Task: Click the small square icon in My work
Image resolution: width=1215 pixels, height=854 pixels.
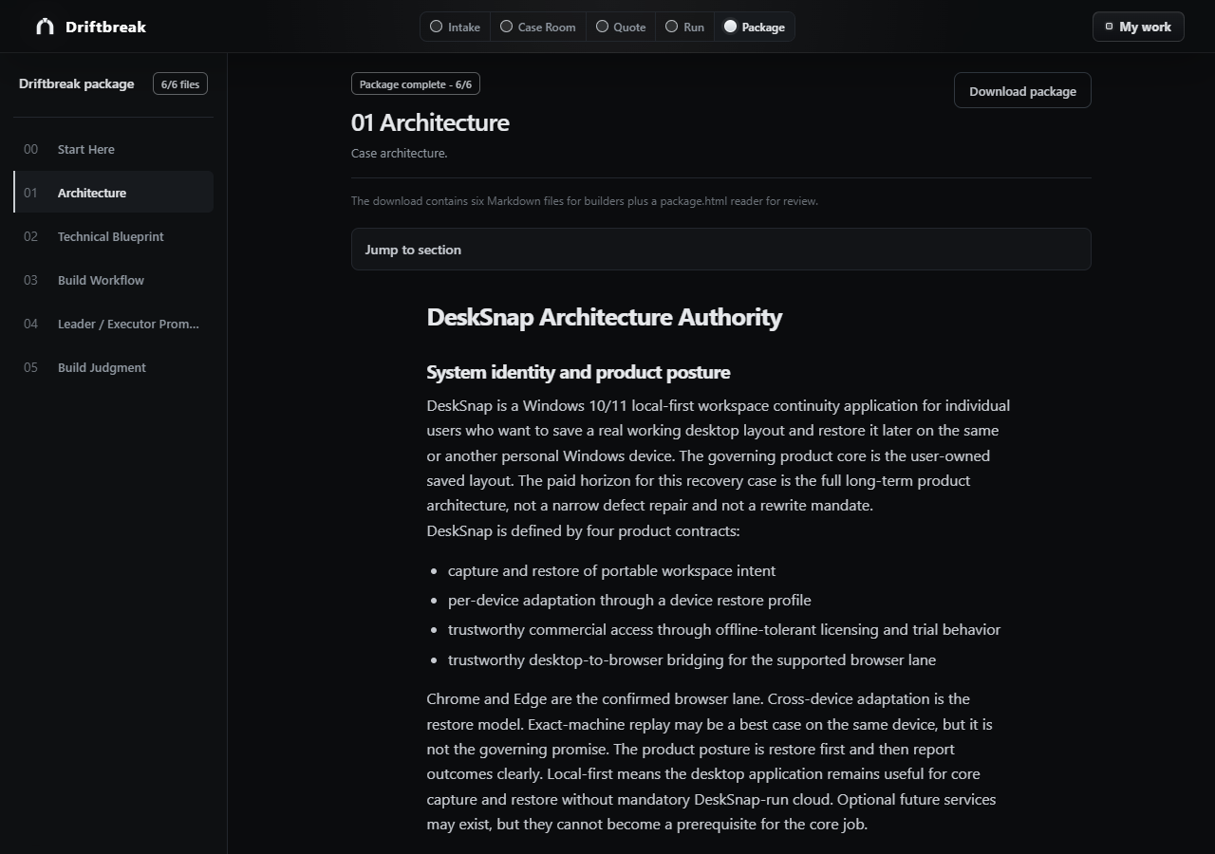Action: (x=1109, y=27)
